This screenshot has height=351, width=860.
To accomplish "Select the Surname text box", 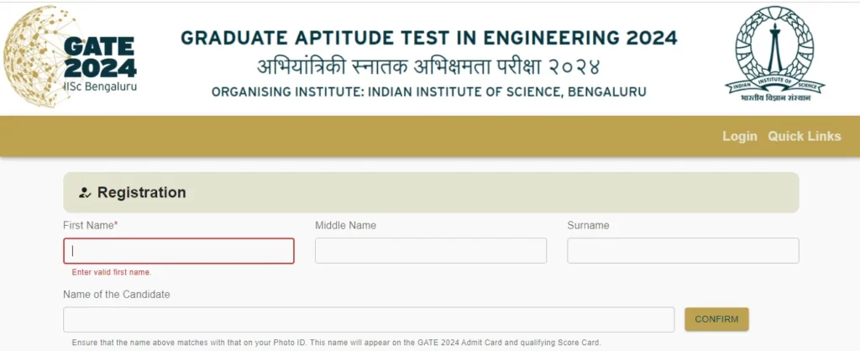I will click(x=683, y=250).
